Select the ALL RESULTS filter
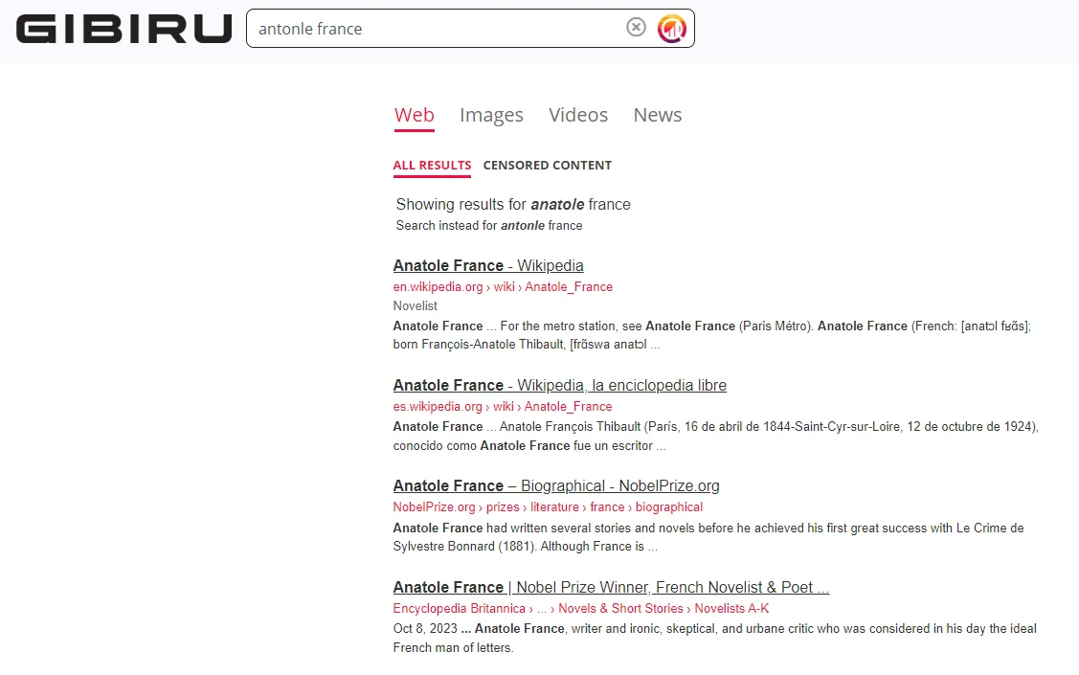 (432, 165)
